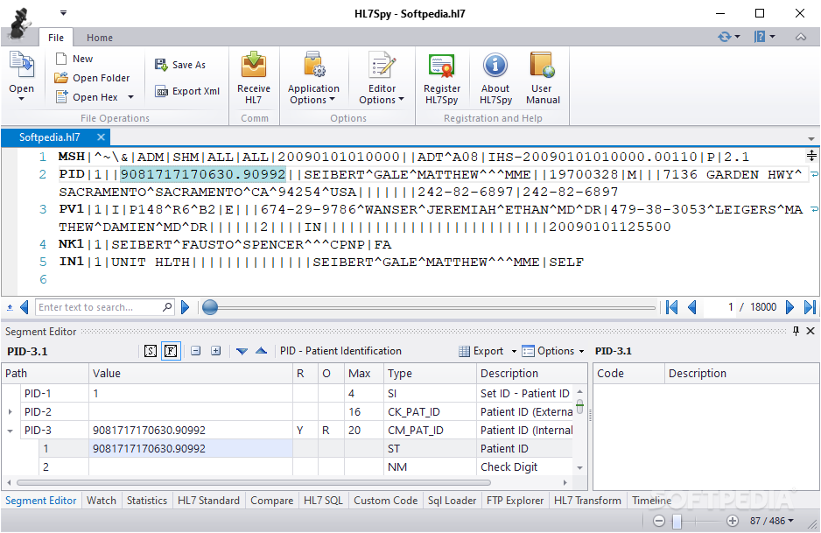The image size is (821, 533).
Task: Close the Segment Editor panel
Action: [810, 331]
